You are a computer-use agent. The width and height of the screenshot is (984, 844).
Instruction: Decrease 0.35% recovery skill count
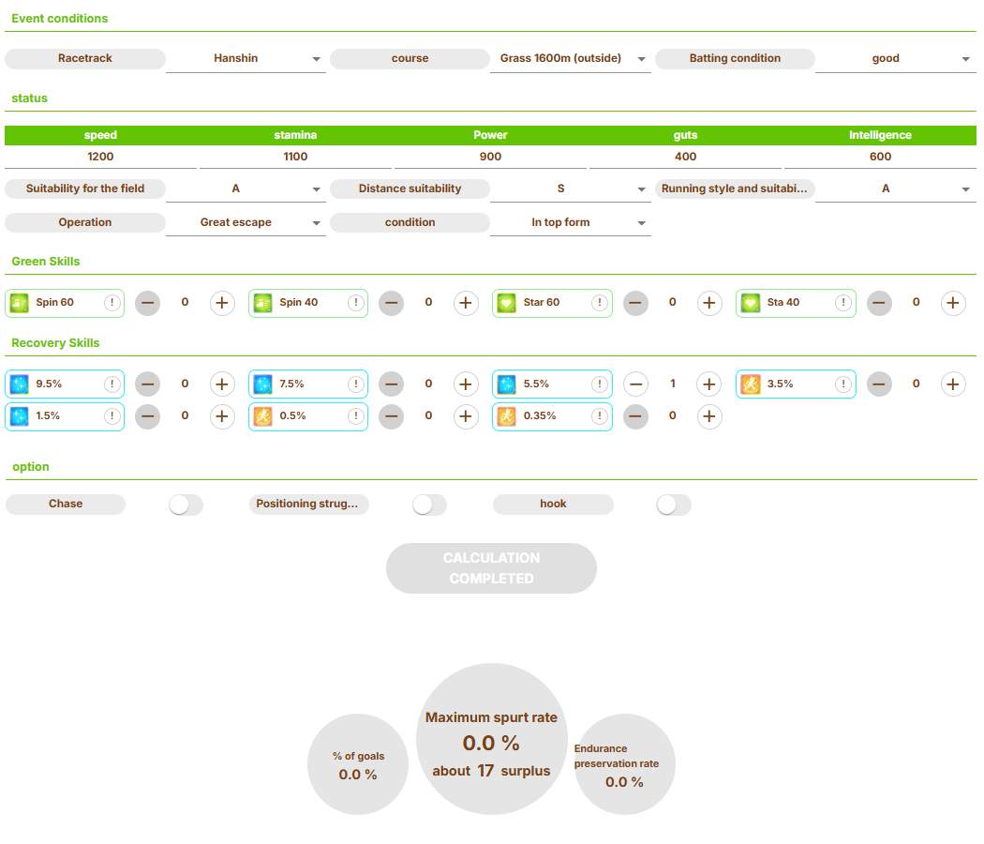coord(635,415)
